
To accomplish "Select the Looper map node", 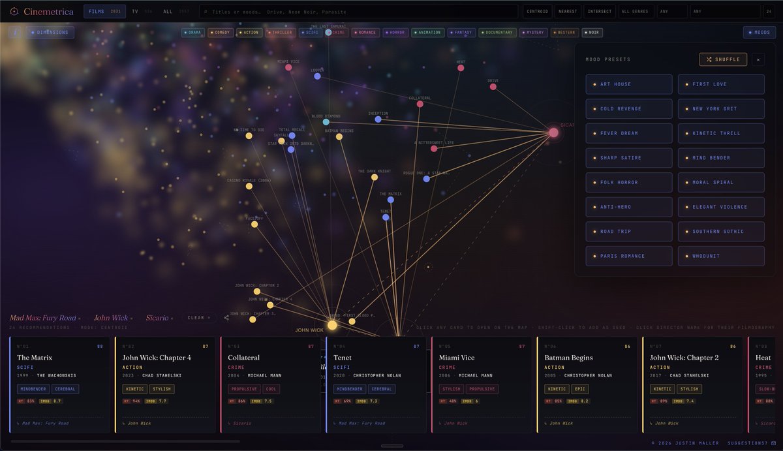I will (317, 76).
